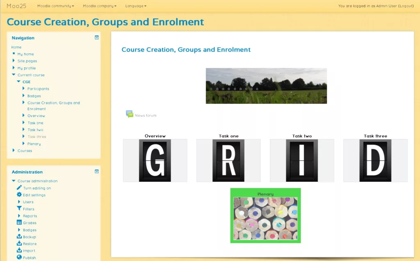The image size is (420, 261).
Task: Click the gear icon for Edit settings
Action: [x=19, y=195]
